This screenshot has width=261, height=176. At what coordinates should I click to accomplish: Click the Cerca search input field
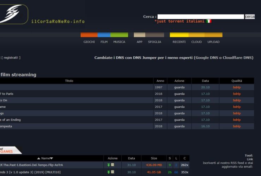200,17
